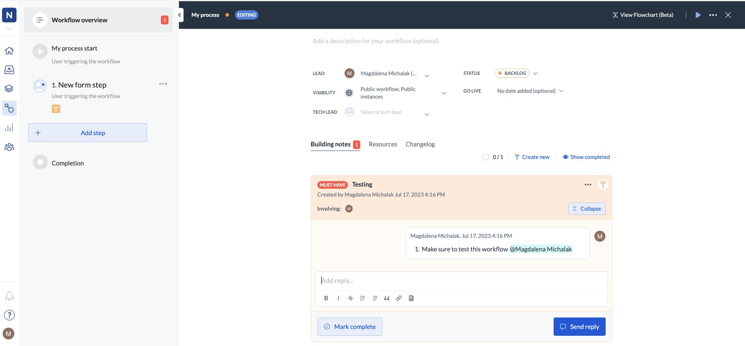
Task: Insert a block quote in reply
Action: pos(386,298)
